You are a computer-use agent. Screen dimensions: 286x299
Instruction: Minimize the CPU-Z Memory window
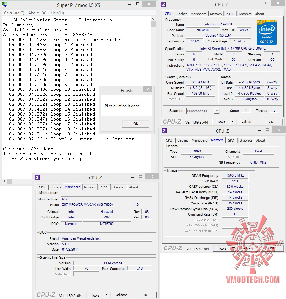pos(259,130)
